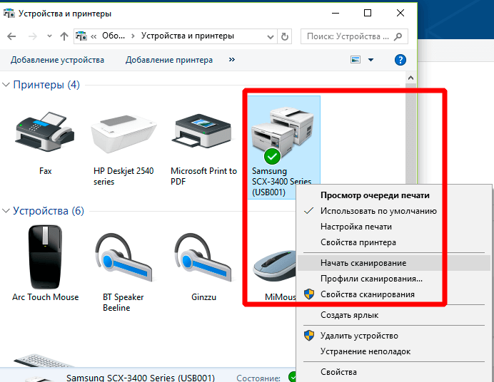Select the Fax printer icon

click(45, 131)
